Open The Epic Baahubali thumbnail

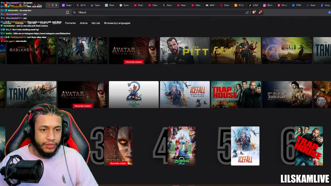tap(287, 95)
